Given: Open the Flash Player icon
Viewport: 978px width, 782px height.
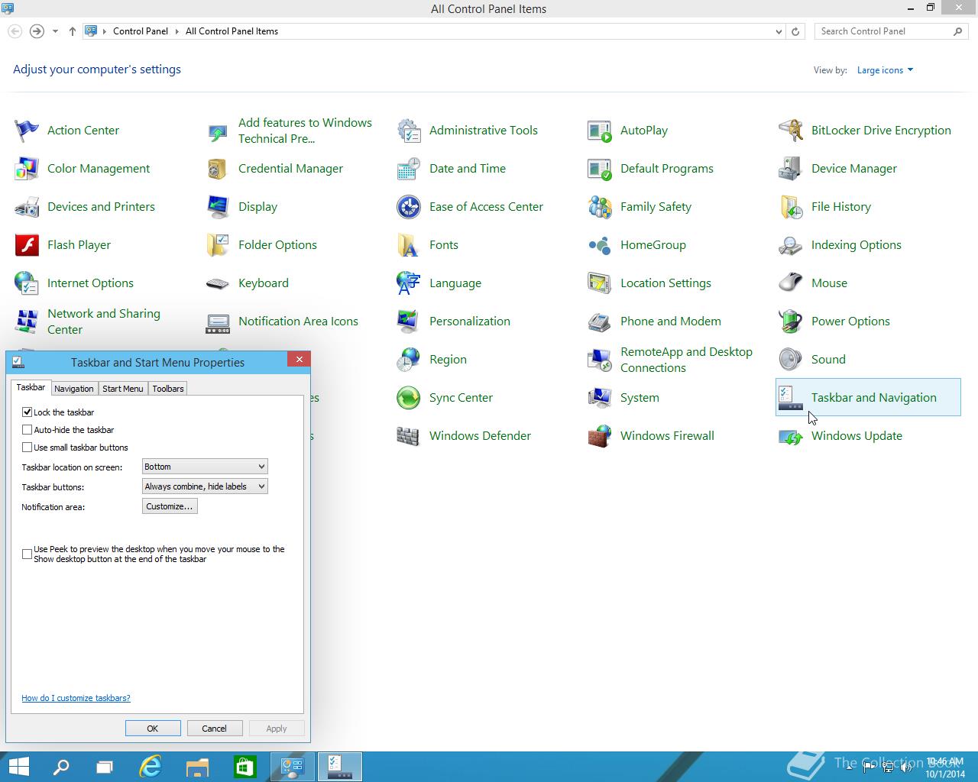Looking at the screenshot, I should (27, 245).
